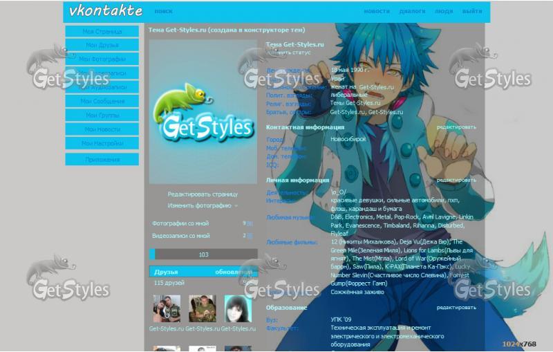Click редактировать next to Контактная информация
Image resolution: width=553 pixels, height=352 pixels.
click(456, 127)
